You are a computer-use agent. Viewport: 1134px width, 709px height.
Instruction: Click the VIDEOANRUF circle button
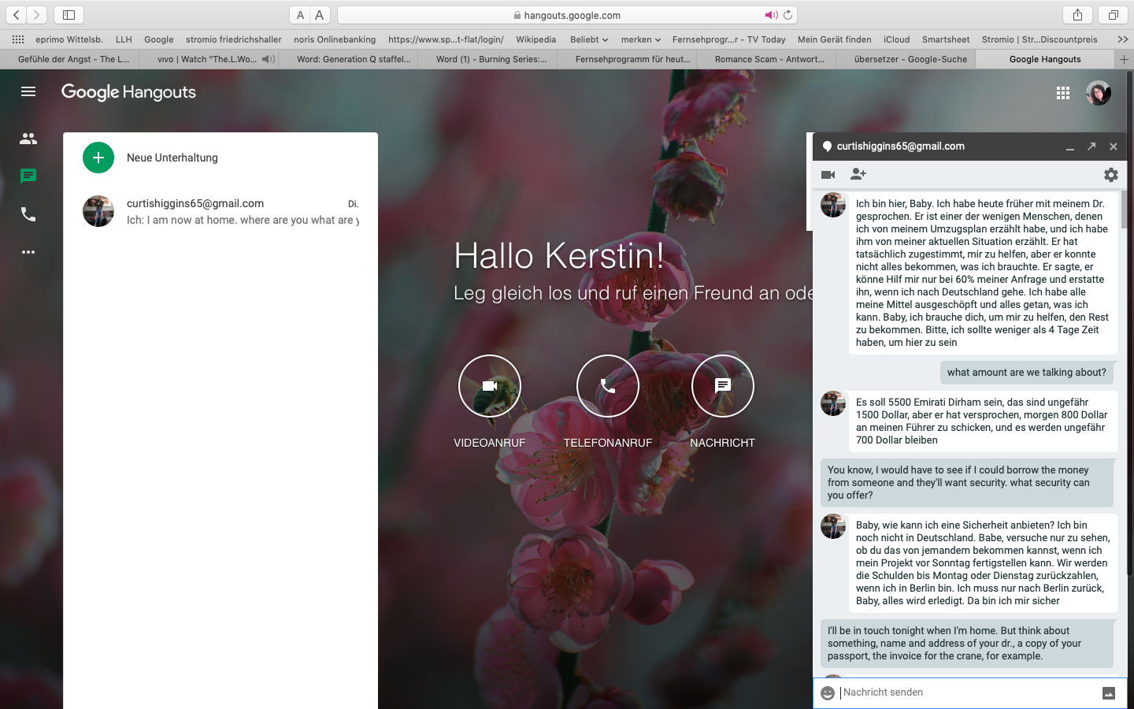[x=490, y=386]
